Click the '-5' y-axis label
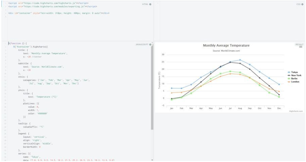Image resolution: width=306 pixels, height=162 pixels. pos(163,106)
